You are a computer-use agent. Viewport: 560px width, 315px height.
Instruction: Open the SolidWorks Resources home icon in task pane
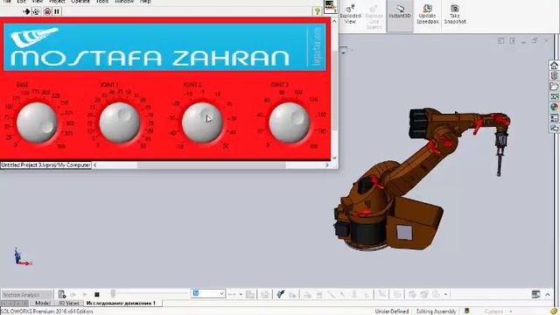(554, 66)
